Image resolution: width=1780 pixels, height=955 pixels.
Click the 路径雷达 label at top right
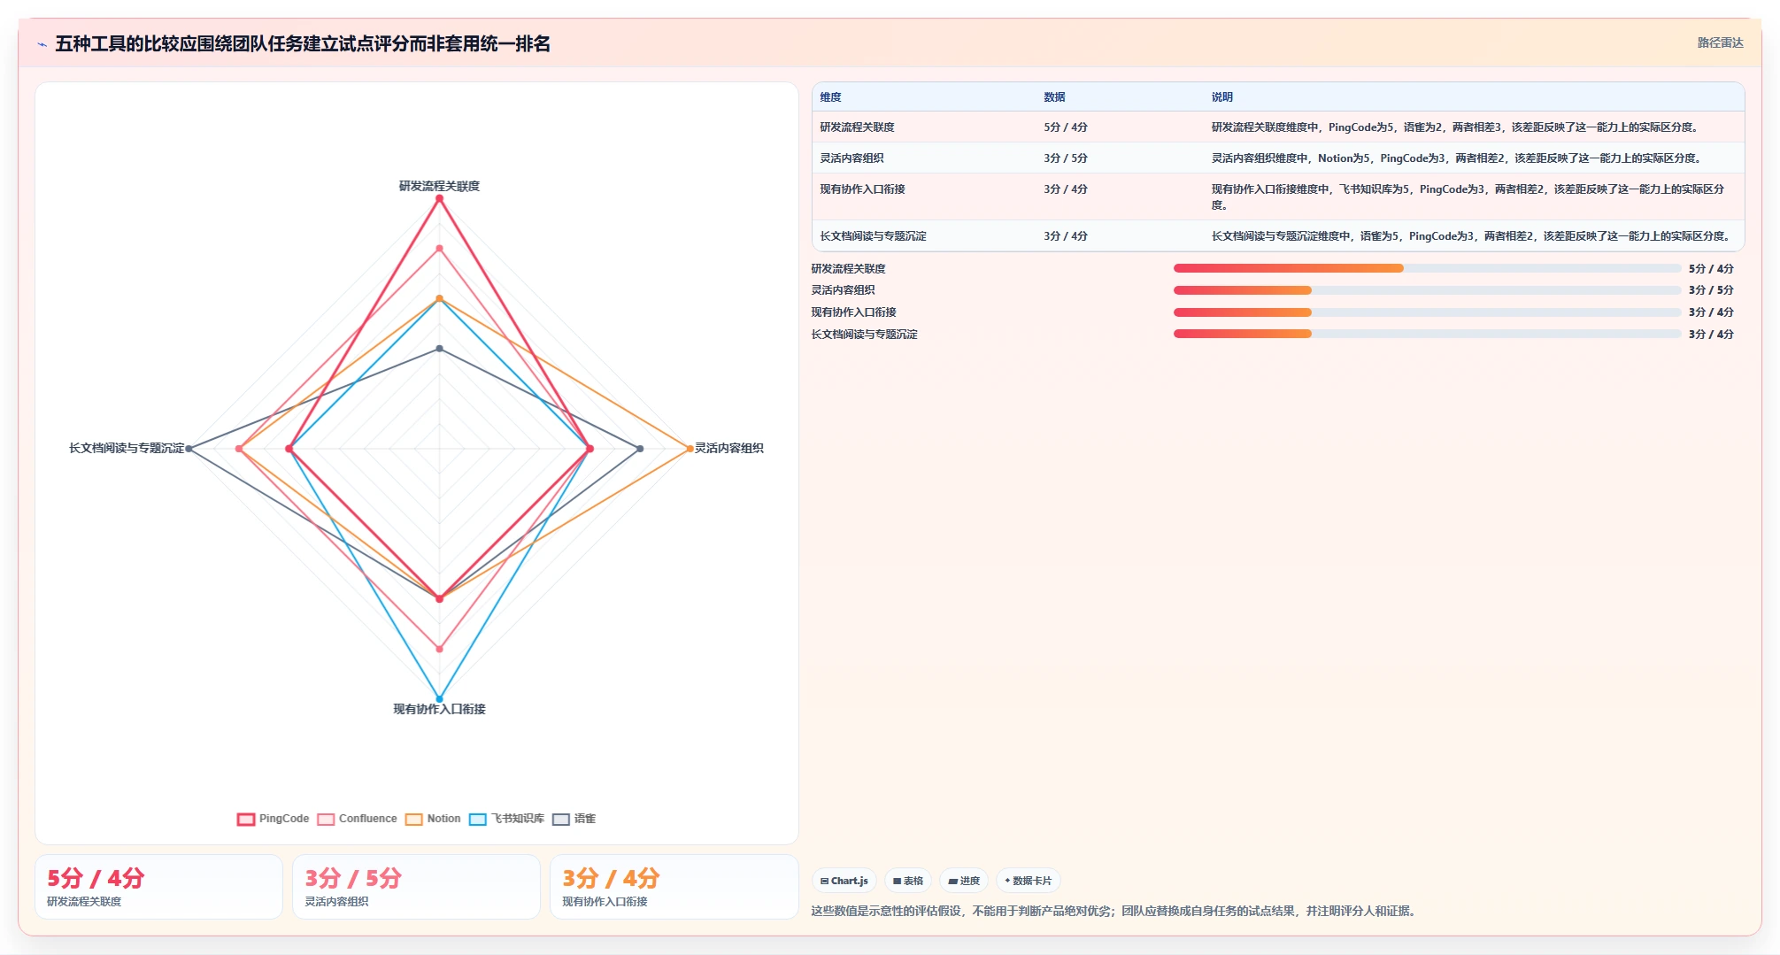[x=1720, y=42]
